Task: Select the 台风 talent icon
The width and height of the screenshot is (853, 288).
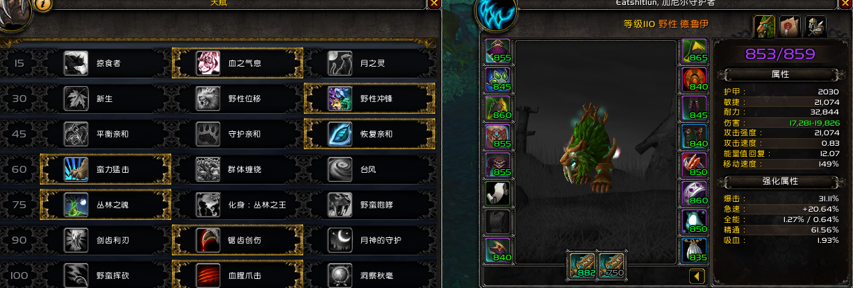Action: coord(340,169)
